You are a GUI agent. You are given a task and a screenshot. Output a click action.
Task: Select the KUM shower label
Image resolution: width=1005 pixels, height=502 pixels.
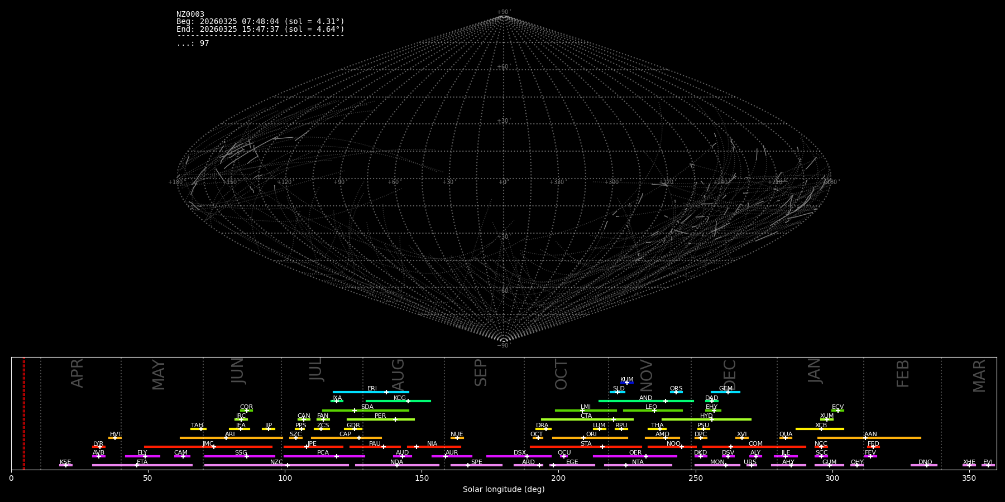tap(627, 380)
